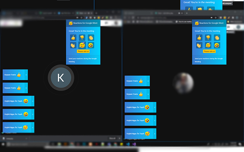Image resolution: width=244 pixels, height=152 pixels.
Task: Dismiss top Keysan Travis notification on left
Action: [x=26, y=75]
